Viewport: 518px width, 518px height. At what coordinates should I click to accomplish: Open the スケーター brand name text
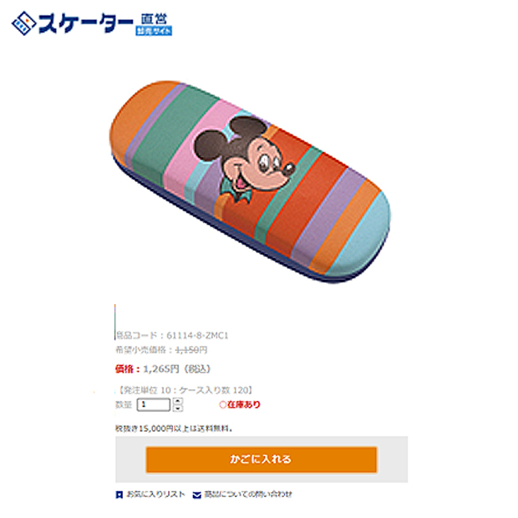86,23
